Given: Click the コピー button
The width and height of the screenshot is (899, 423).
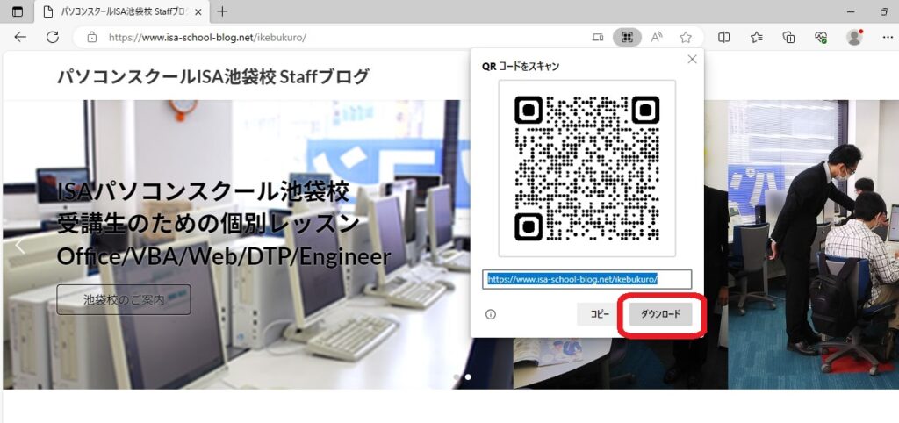Looking at the screenshot, I should 600,314.
